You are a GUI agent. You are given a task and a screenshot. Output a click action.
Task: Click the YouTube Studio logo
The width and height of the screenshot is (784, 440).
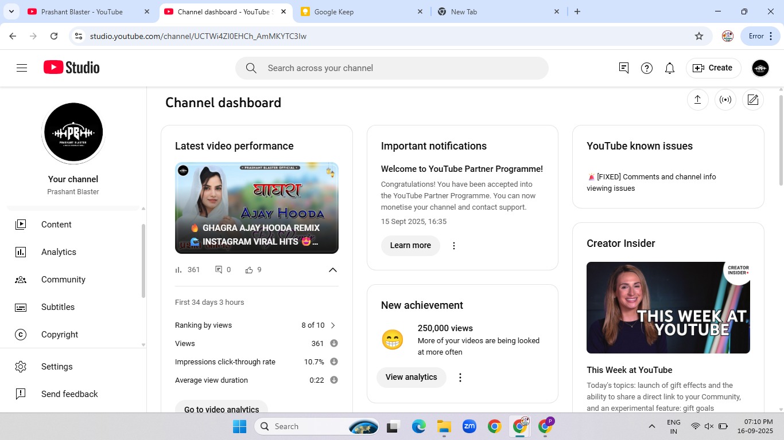[72, 68]
